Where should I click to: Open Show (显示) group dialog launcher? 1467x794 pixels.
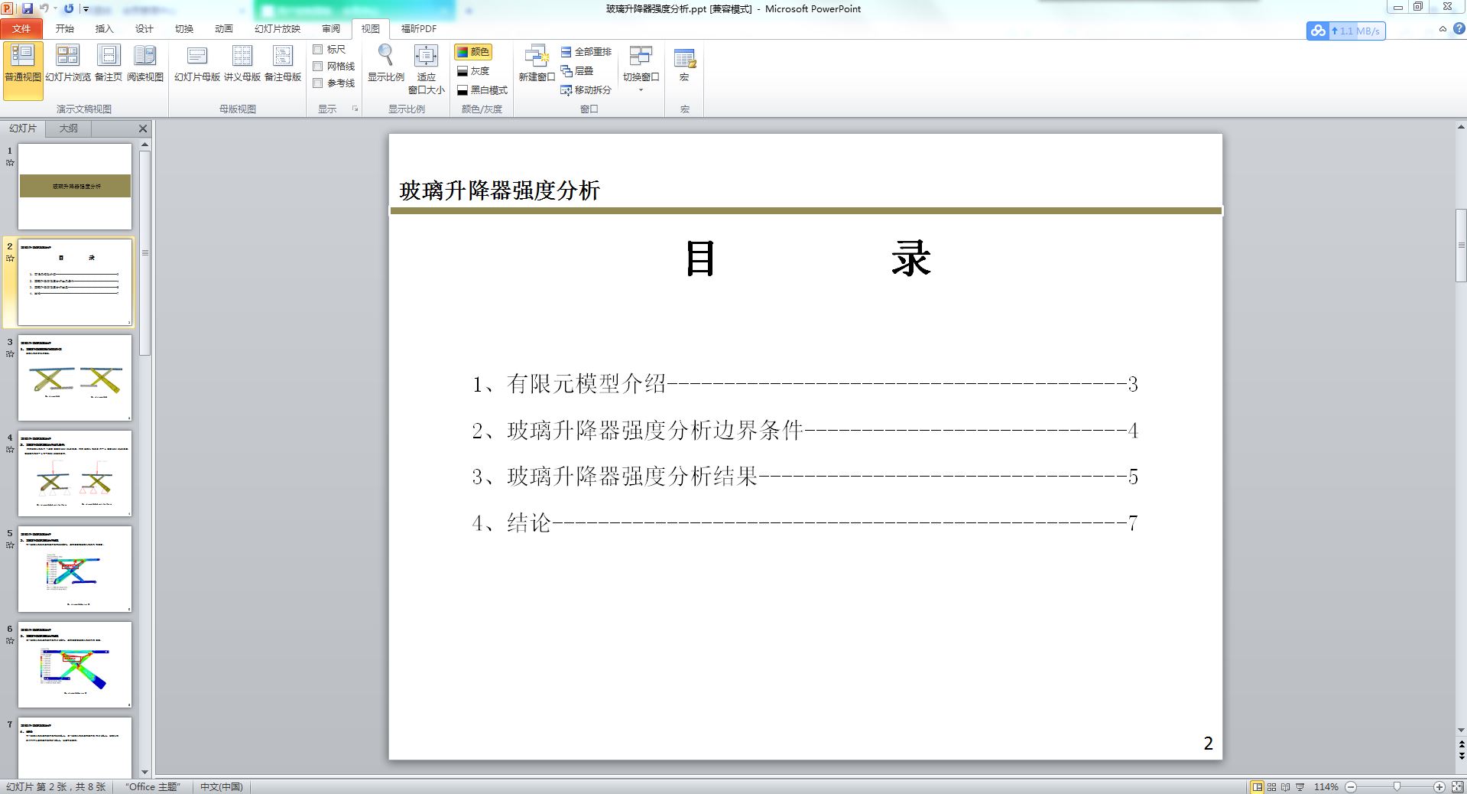click(355, 109)
